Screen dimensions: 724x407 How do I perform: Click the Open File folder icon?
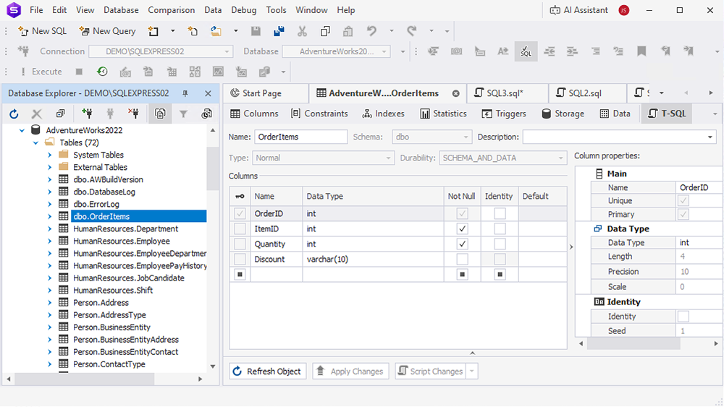216,31
